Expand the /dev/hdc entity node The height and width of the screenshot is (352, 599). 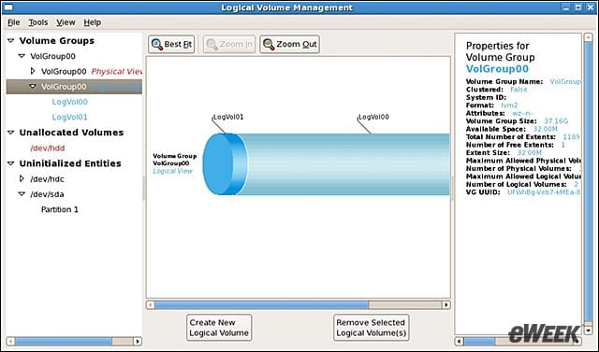(x=22, y=178)
